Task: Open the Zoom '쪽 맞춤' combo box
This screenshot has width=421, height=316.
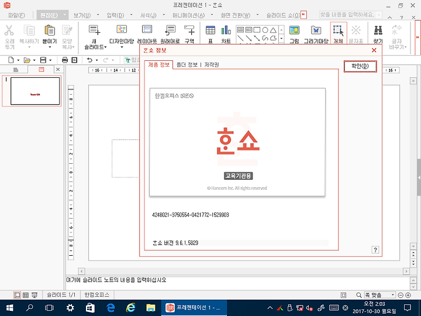Action: (379, 295)
